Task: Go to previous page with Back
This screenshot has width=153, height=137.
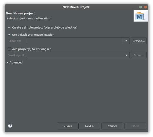Action: click(x=68, y=126)
